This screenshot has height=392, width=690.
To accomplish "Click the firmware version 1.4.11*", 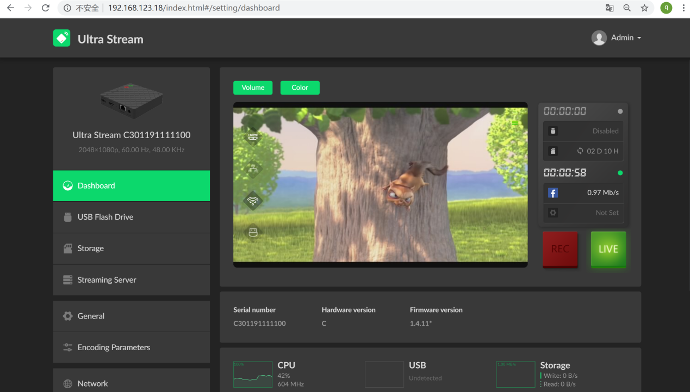I will click(x=421, y=323).
